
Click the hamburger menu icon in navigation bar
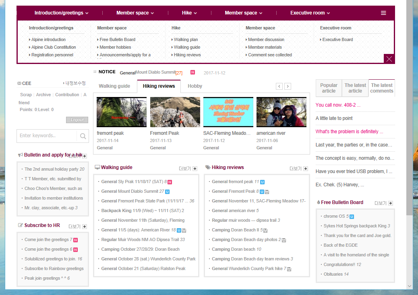[383, 13]
